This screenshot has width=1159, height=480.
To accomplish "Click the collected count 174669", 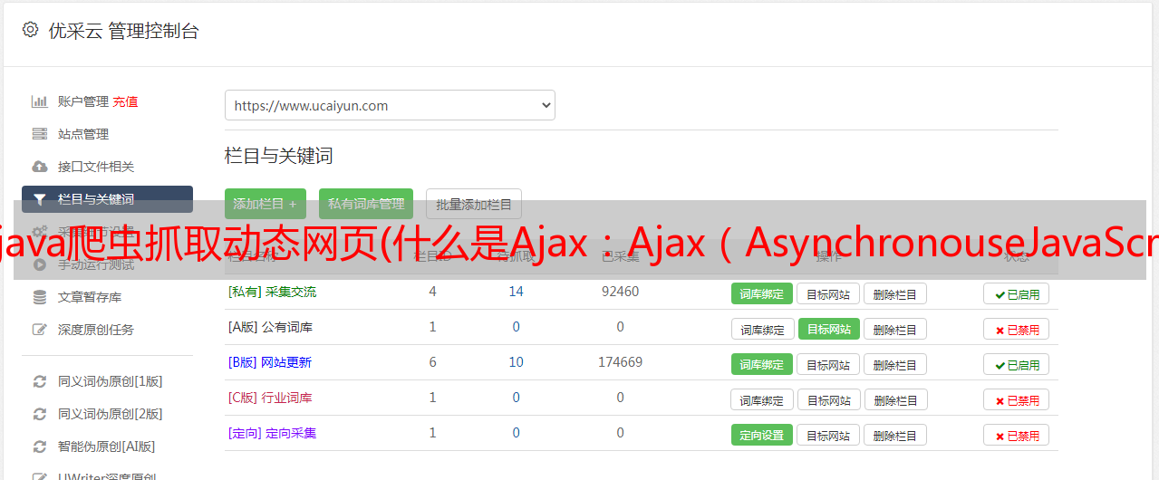I will pyautogui.click(x=620, y=362).
